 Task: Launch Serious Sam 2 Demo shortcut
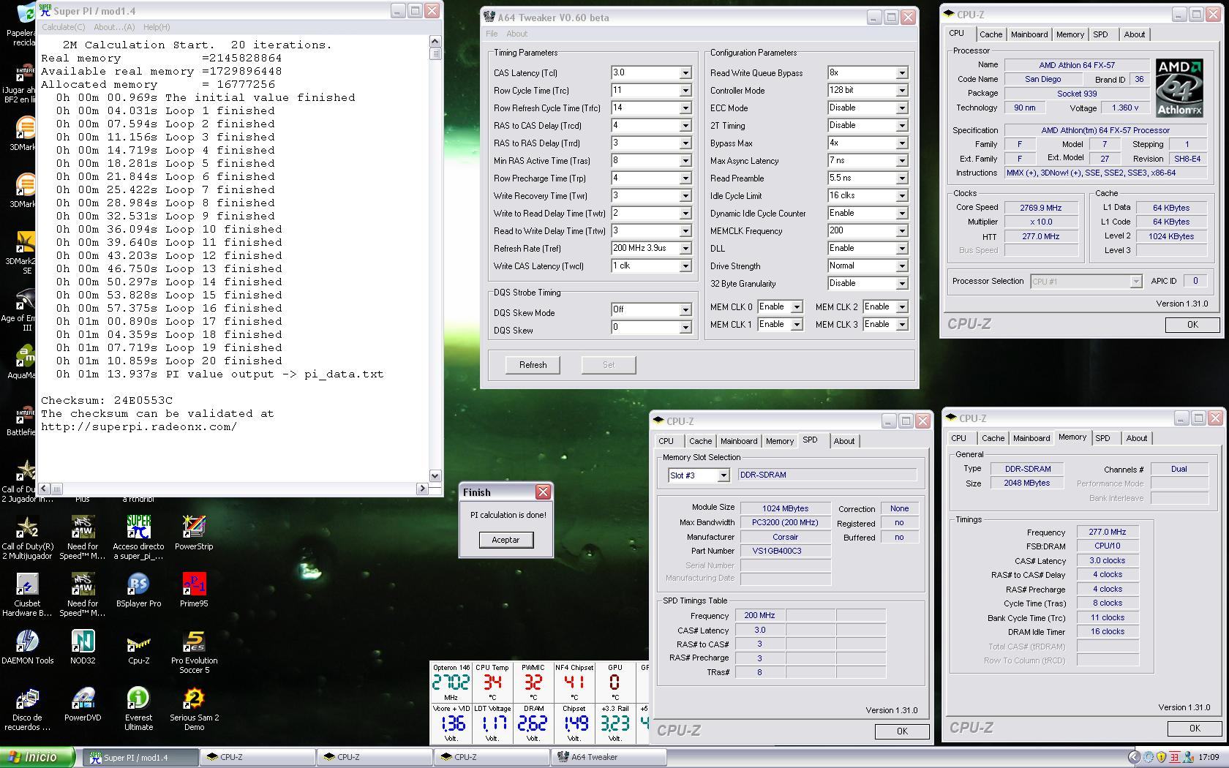click(194, 699)
